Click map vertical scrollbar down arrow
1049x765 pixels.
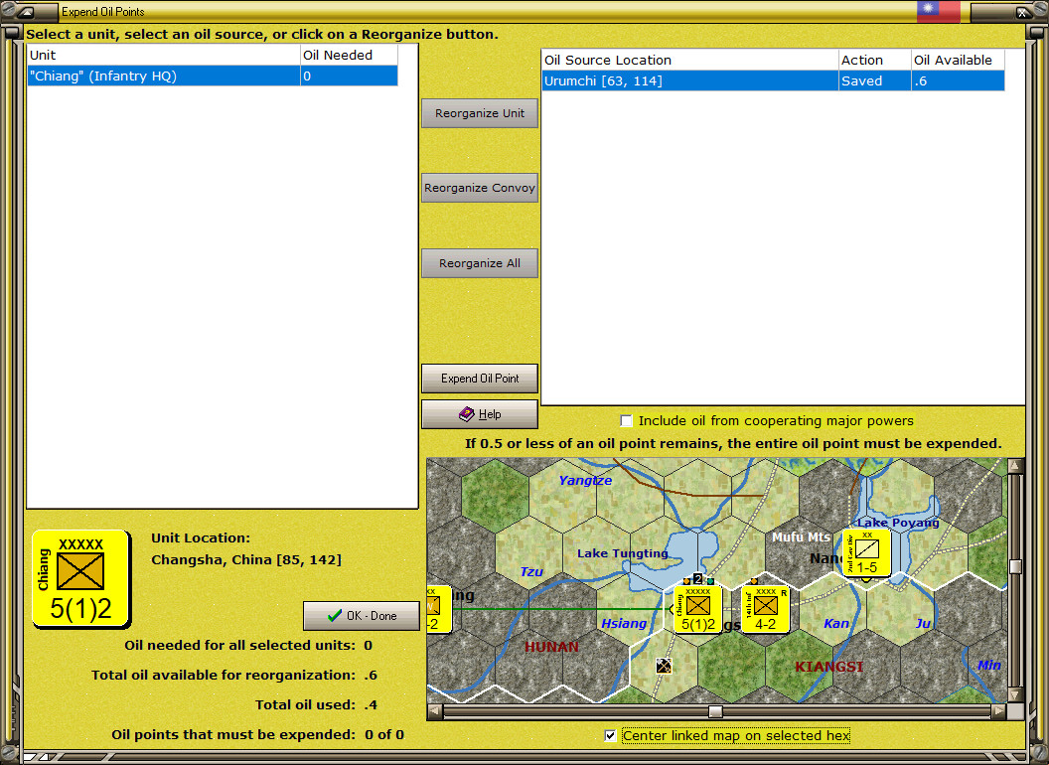(x=1015, y=694)
